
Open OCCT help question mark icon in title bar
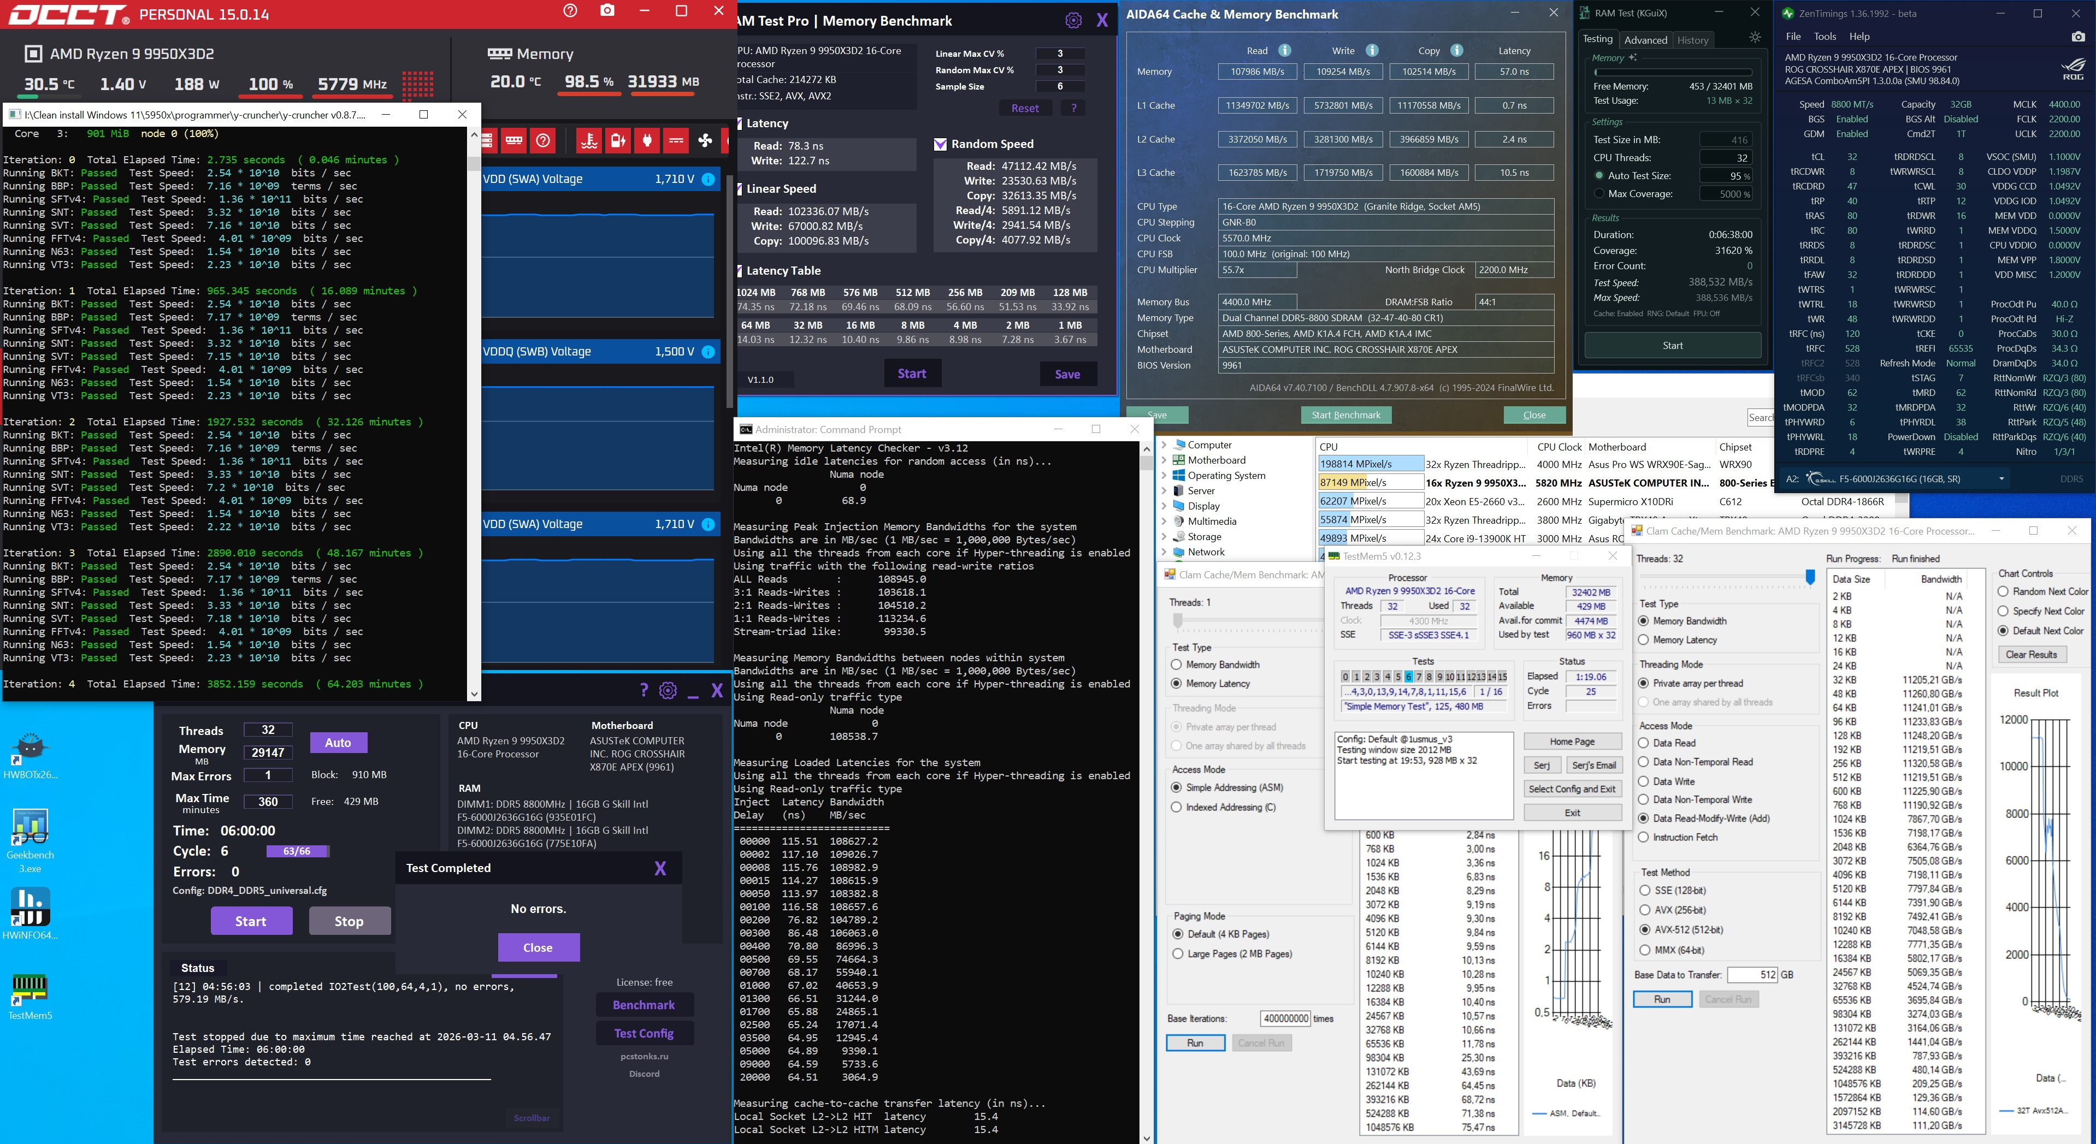point(570,10)
